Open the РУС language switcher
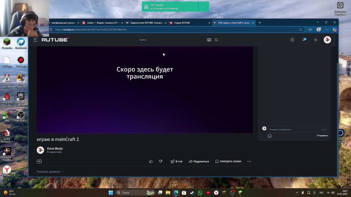The width and height of the screenshot is (351, 197). tap(321, 193)
